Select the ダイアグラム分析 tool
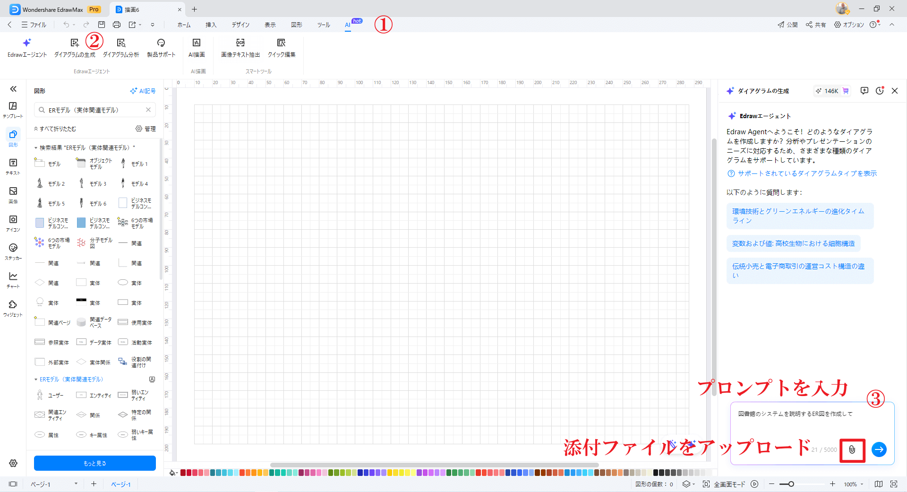This screenshot has height=492, width=907. 121,47
